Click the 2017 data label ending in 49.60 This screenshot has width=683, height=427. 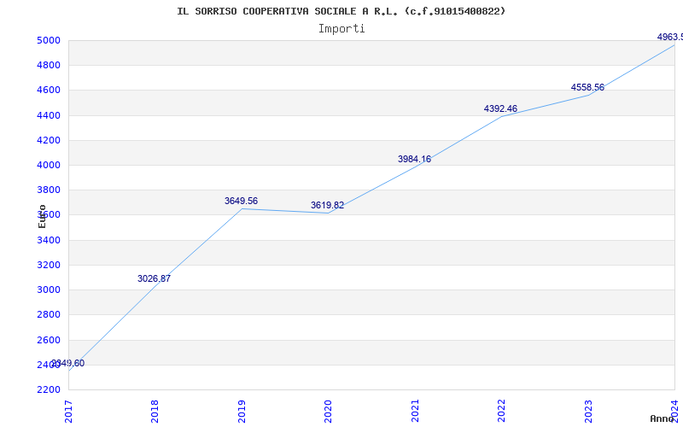point(68,364)
